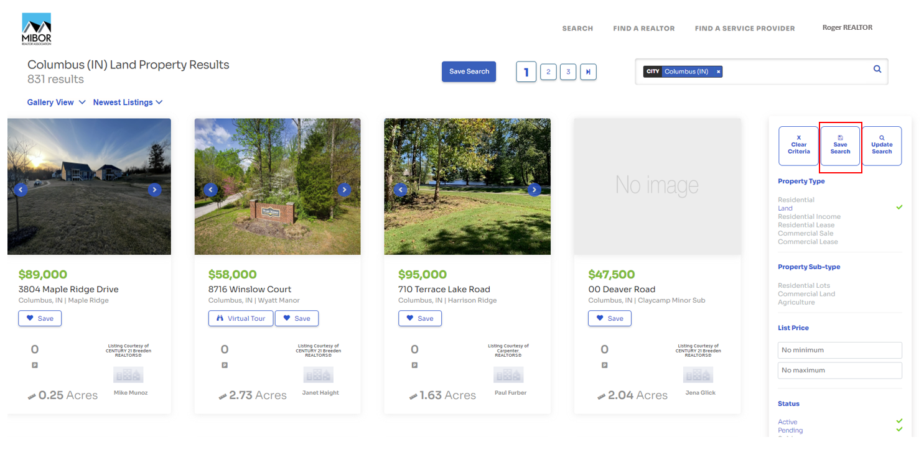Viewport: 924px width, 455px height.
Task: Click Clear Criteria in filter panel
Action: pos(799,145)
